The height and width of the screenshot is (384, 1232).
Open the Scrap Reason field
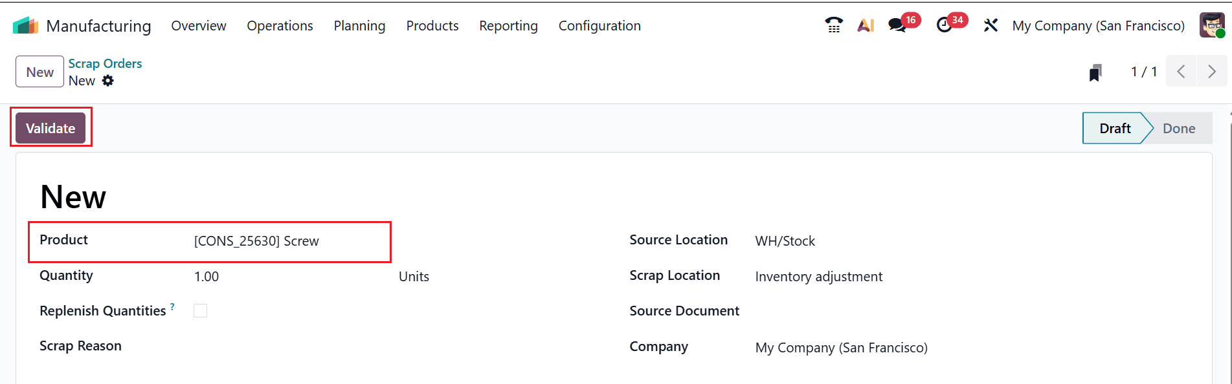(x=291, y=347)
